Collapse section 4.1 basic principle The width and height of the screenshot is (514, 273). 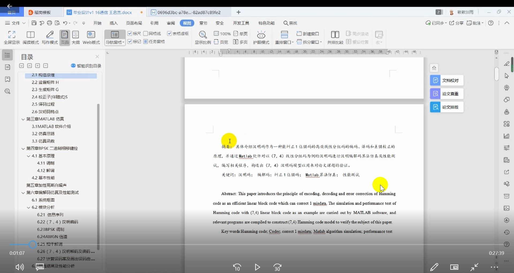point(28,156)
